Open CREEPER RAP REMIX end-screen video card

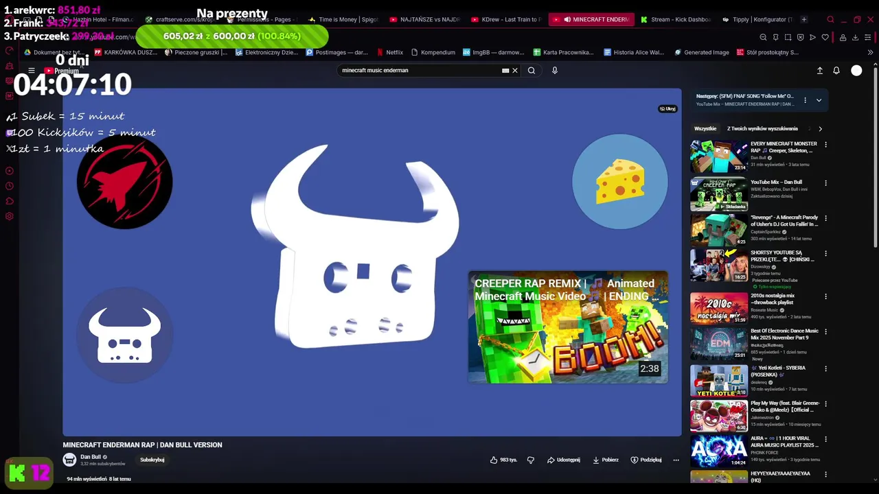tap(568, 327)
